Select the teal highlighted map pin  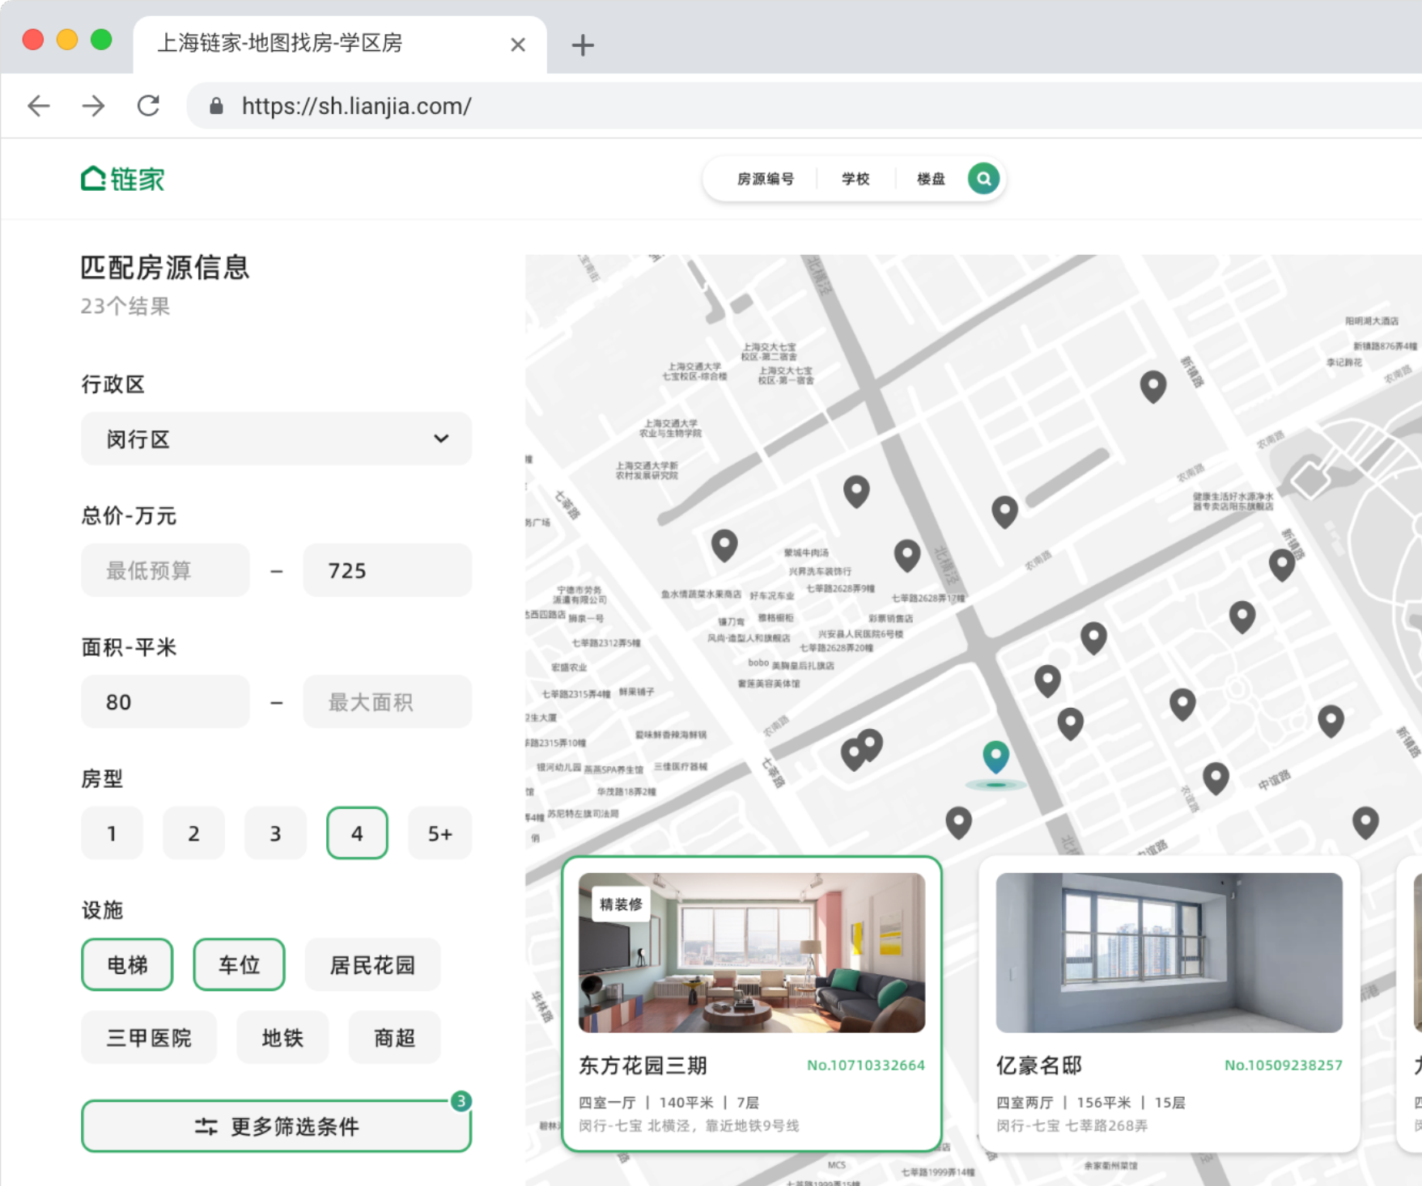click(x=995, y=756)
